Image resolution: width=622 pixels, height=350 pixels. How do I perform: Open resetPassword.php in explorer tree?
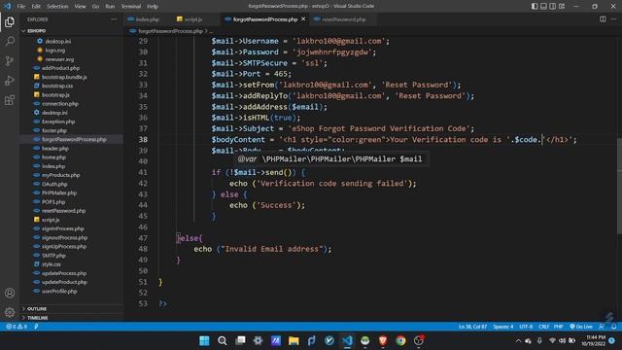pyautogui.click(x=63, y=211)
